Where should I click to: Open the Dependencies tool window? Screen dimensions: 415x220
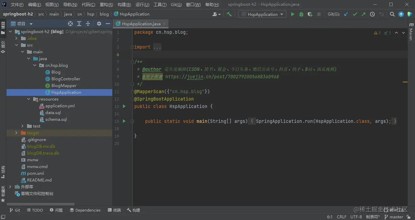pos(85,210)
